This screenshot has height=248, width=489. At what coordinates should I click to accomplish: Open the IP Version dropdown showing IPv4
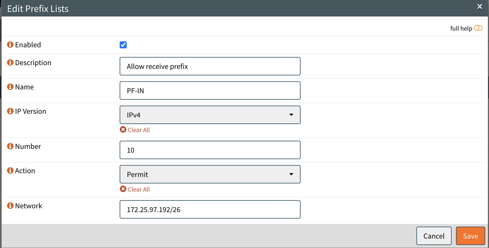[x=210, y=115]
